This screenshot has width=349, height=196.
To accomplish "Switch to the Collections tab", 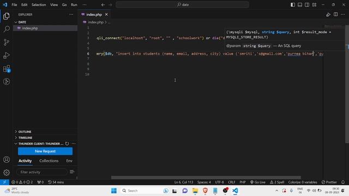I will coord(49,161).
